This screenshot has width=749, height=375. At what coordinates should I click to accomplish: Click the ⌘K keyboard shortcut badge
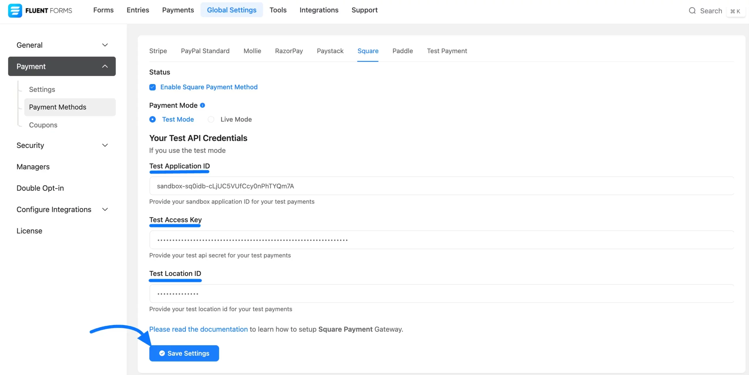pyautogui.click(x=735, y=11)
